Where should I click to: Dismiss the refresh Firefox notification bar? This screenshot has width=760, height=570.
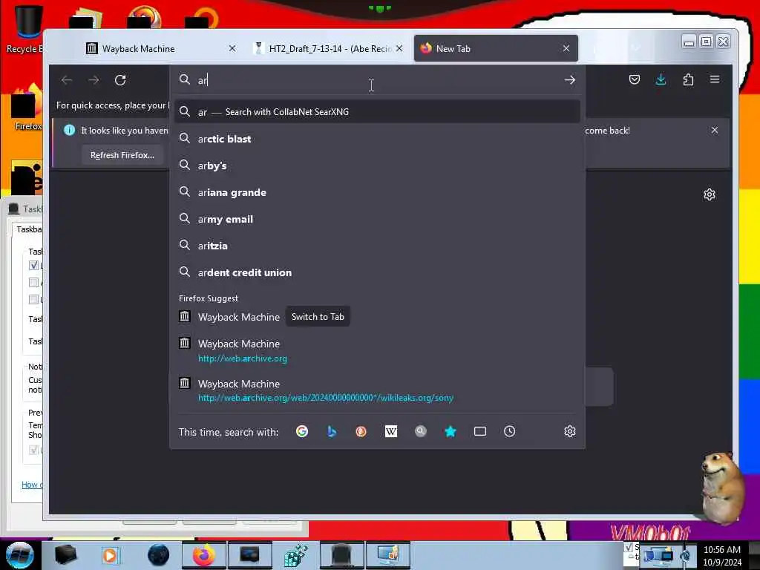point(715,130)
